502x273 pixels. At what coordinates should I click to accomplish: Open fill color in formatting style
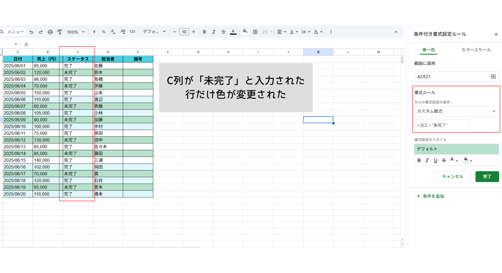click(x=468, y=160)
